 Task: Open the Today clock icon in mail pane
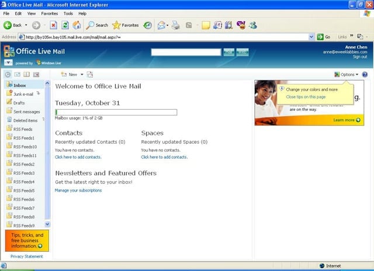coord(8,75)
